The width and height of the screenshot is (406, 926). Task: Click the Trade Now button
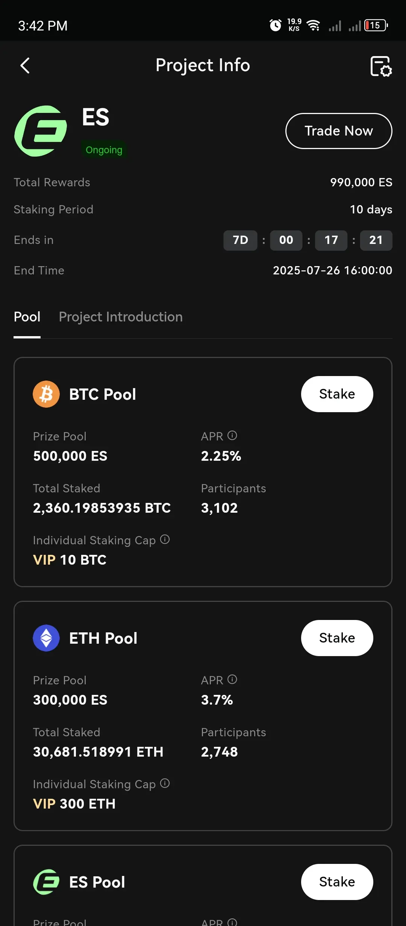pyautogui.click(x=339, y=131)
